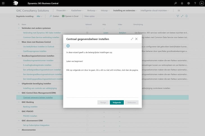The height and width of the screenshot is (136, 205).
Task: Open the Inkoop menu
Action: click(x=105, y=11)
